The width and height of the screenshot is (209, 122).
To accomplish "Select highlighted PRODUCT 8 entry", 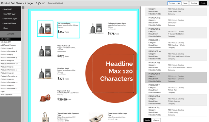I will [x=176, y=78].
